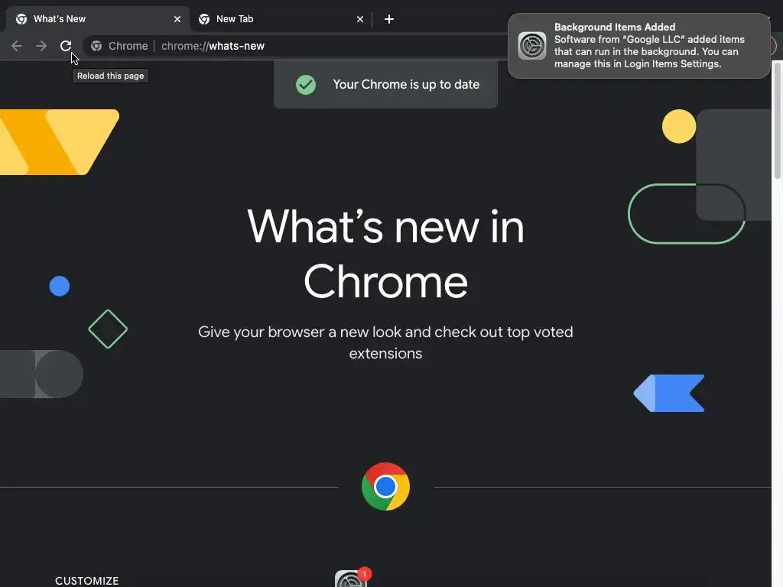Switch to the New Tab tab
The image size is (783, 587).
click(x=281, y=19)
